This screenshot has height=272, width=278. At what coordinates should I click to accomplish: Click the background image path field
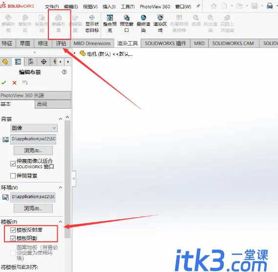[33, 139]
